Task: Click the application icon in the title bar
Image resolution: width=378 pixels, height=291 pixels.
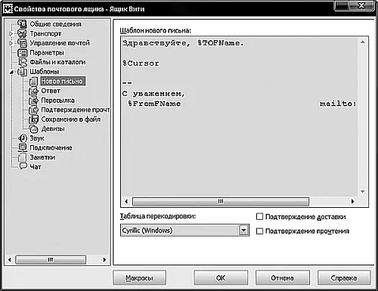Action: [8, 9]
